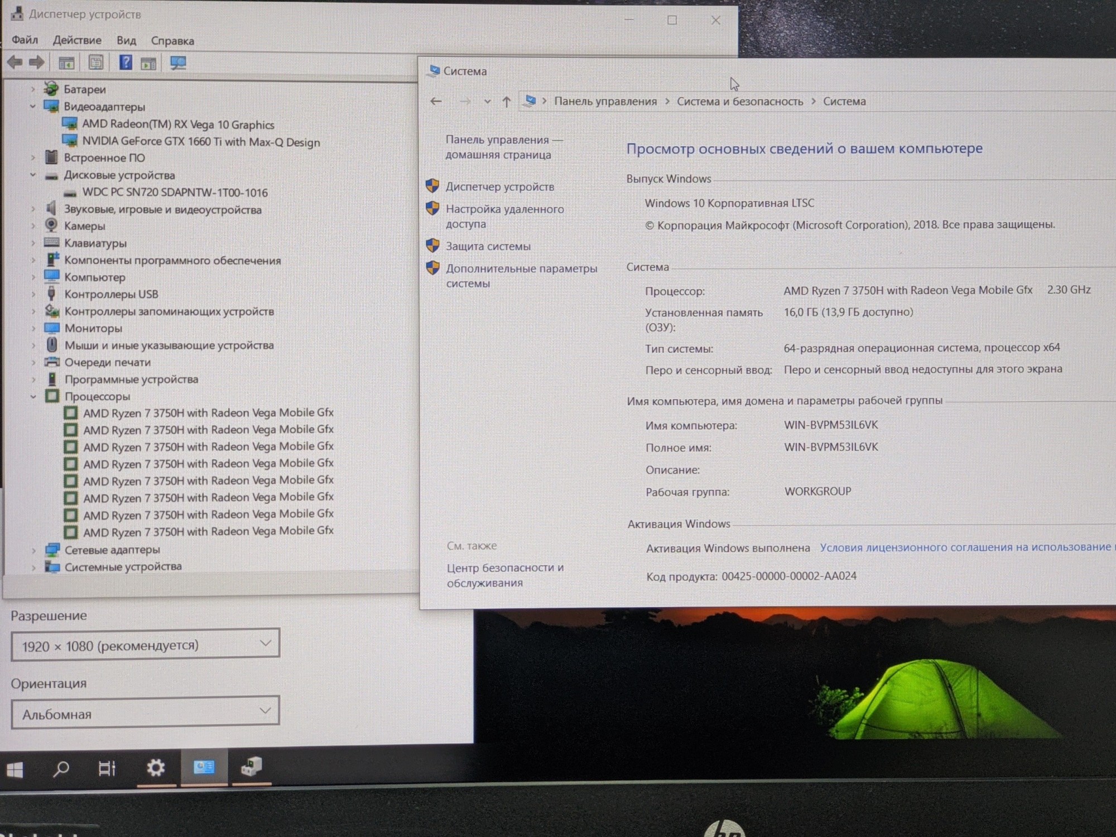Open the Файл menu

tap(25, 40)
